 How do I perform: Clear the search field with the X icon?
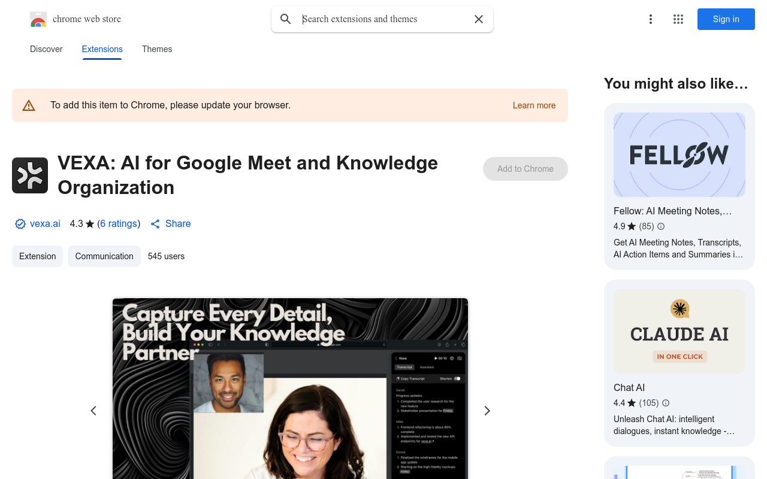(479, 19)
